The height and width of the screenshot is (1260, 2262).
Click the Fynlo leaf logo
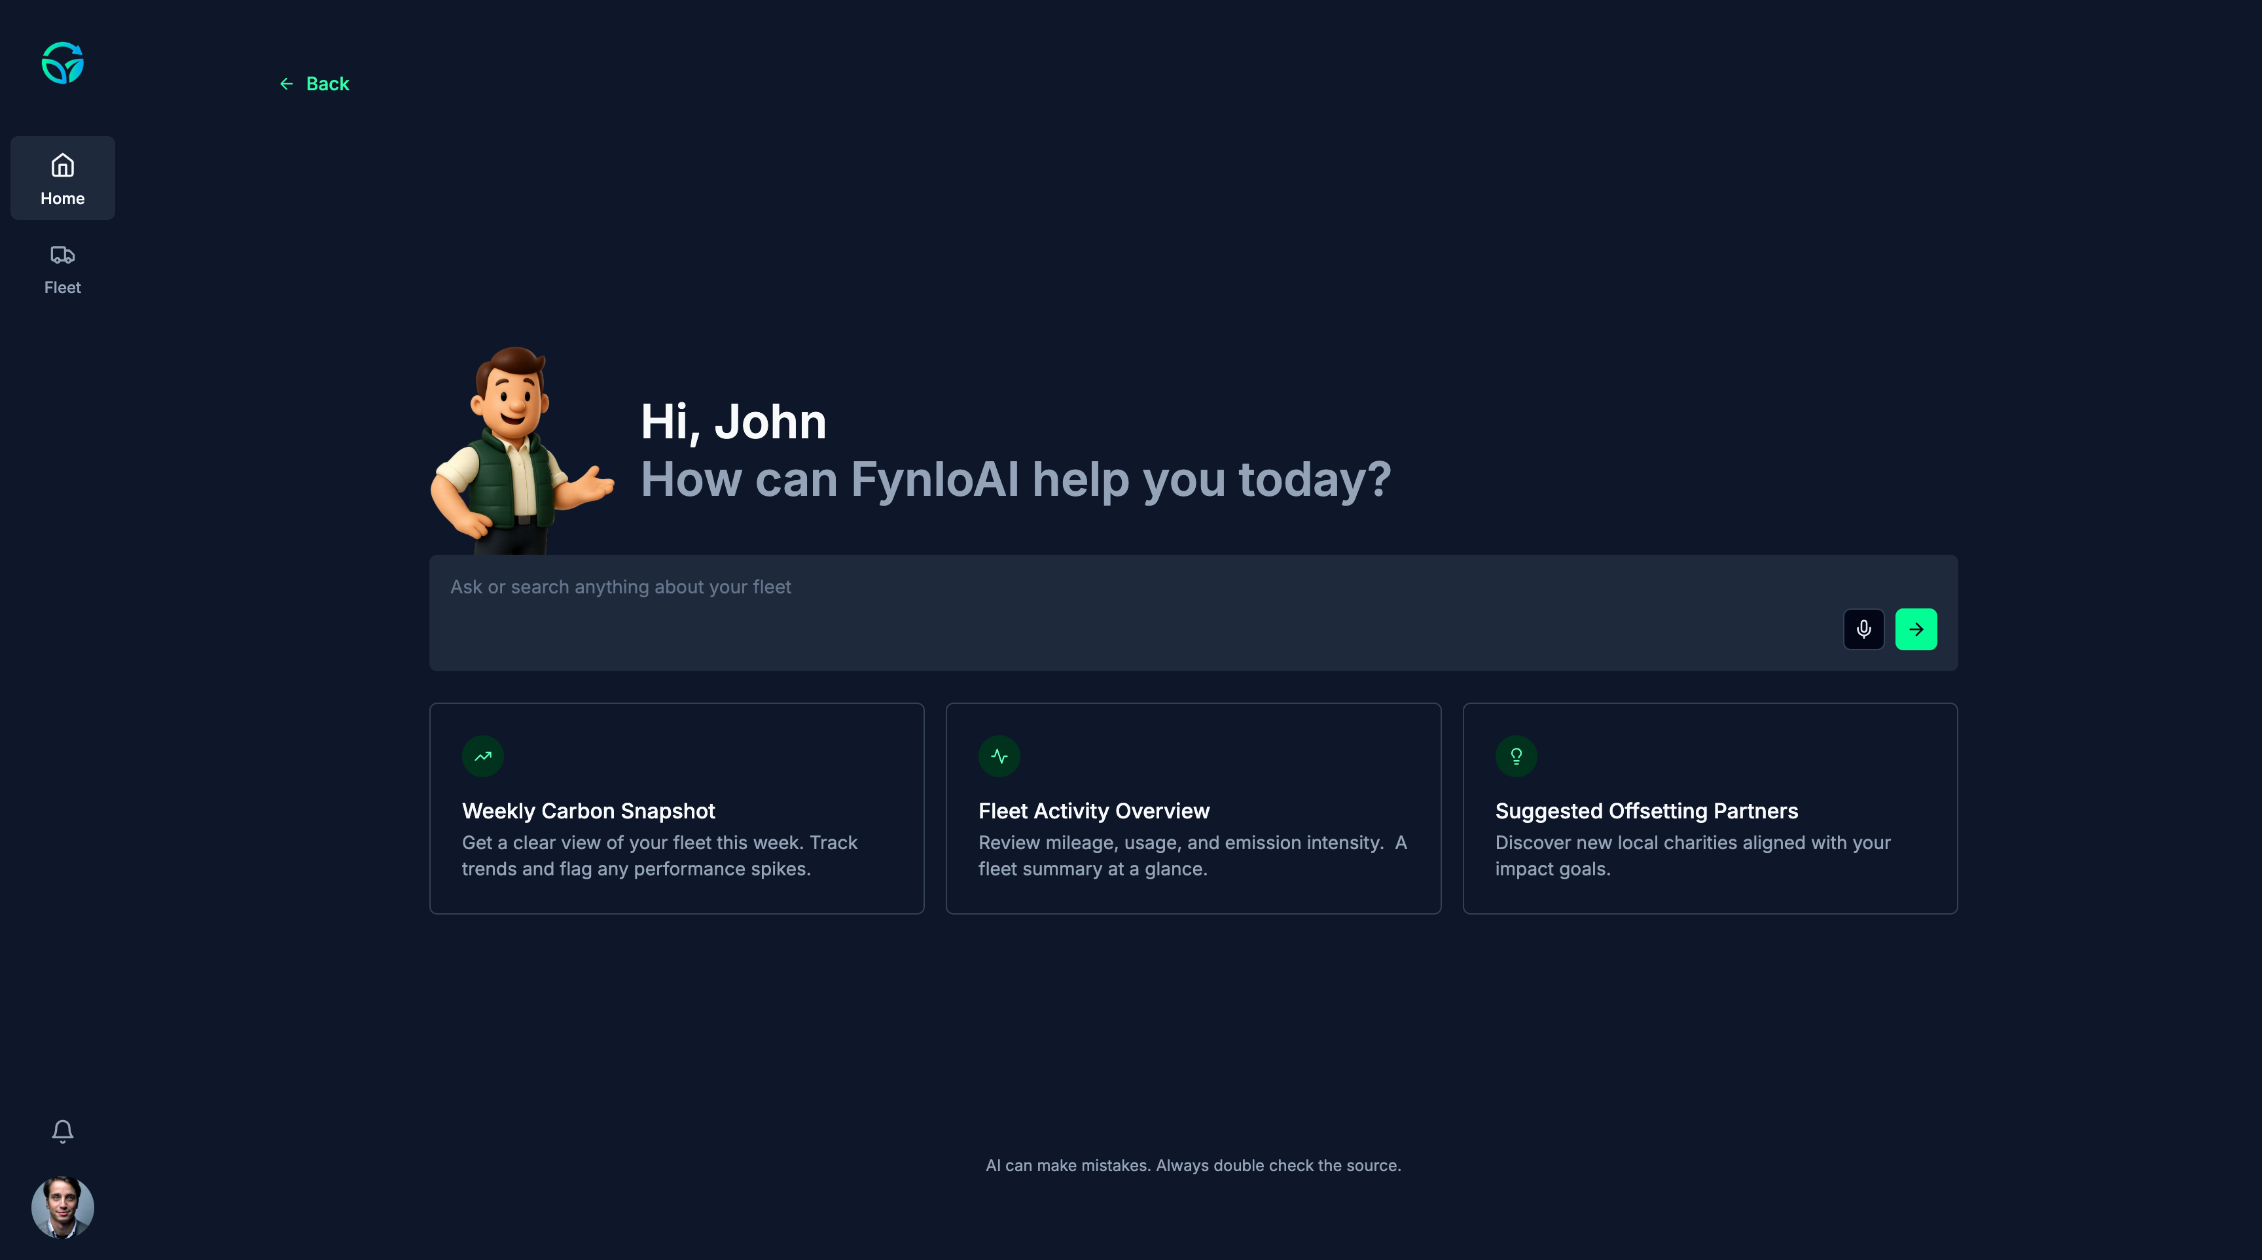62,63
